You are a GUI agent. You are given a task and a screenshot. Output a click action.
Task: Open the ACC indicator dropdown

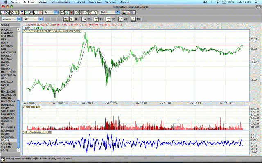[x=33, y=19]
